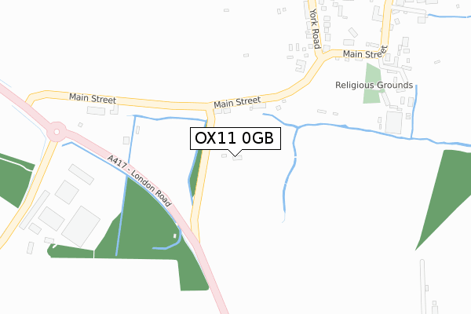Click the York Road and Main Street junction

pos(323,55)
